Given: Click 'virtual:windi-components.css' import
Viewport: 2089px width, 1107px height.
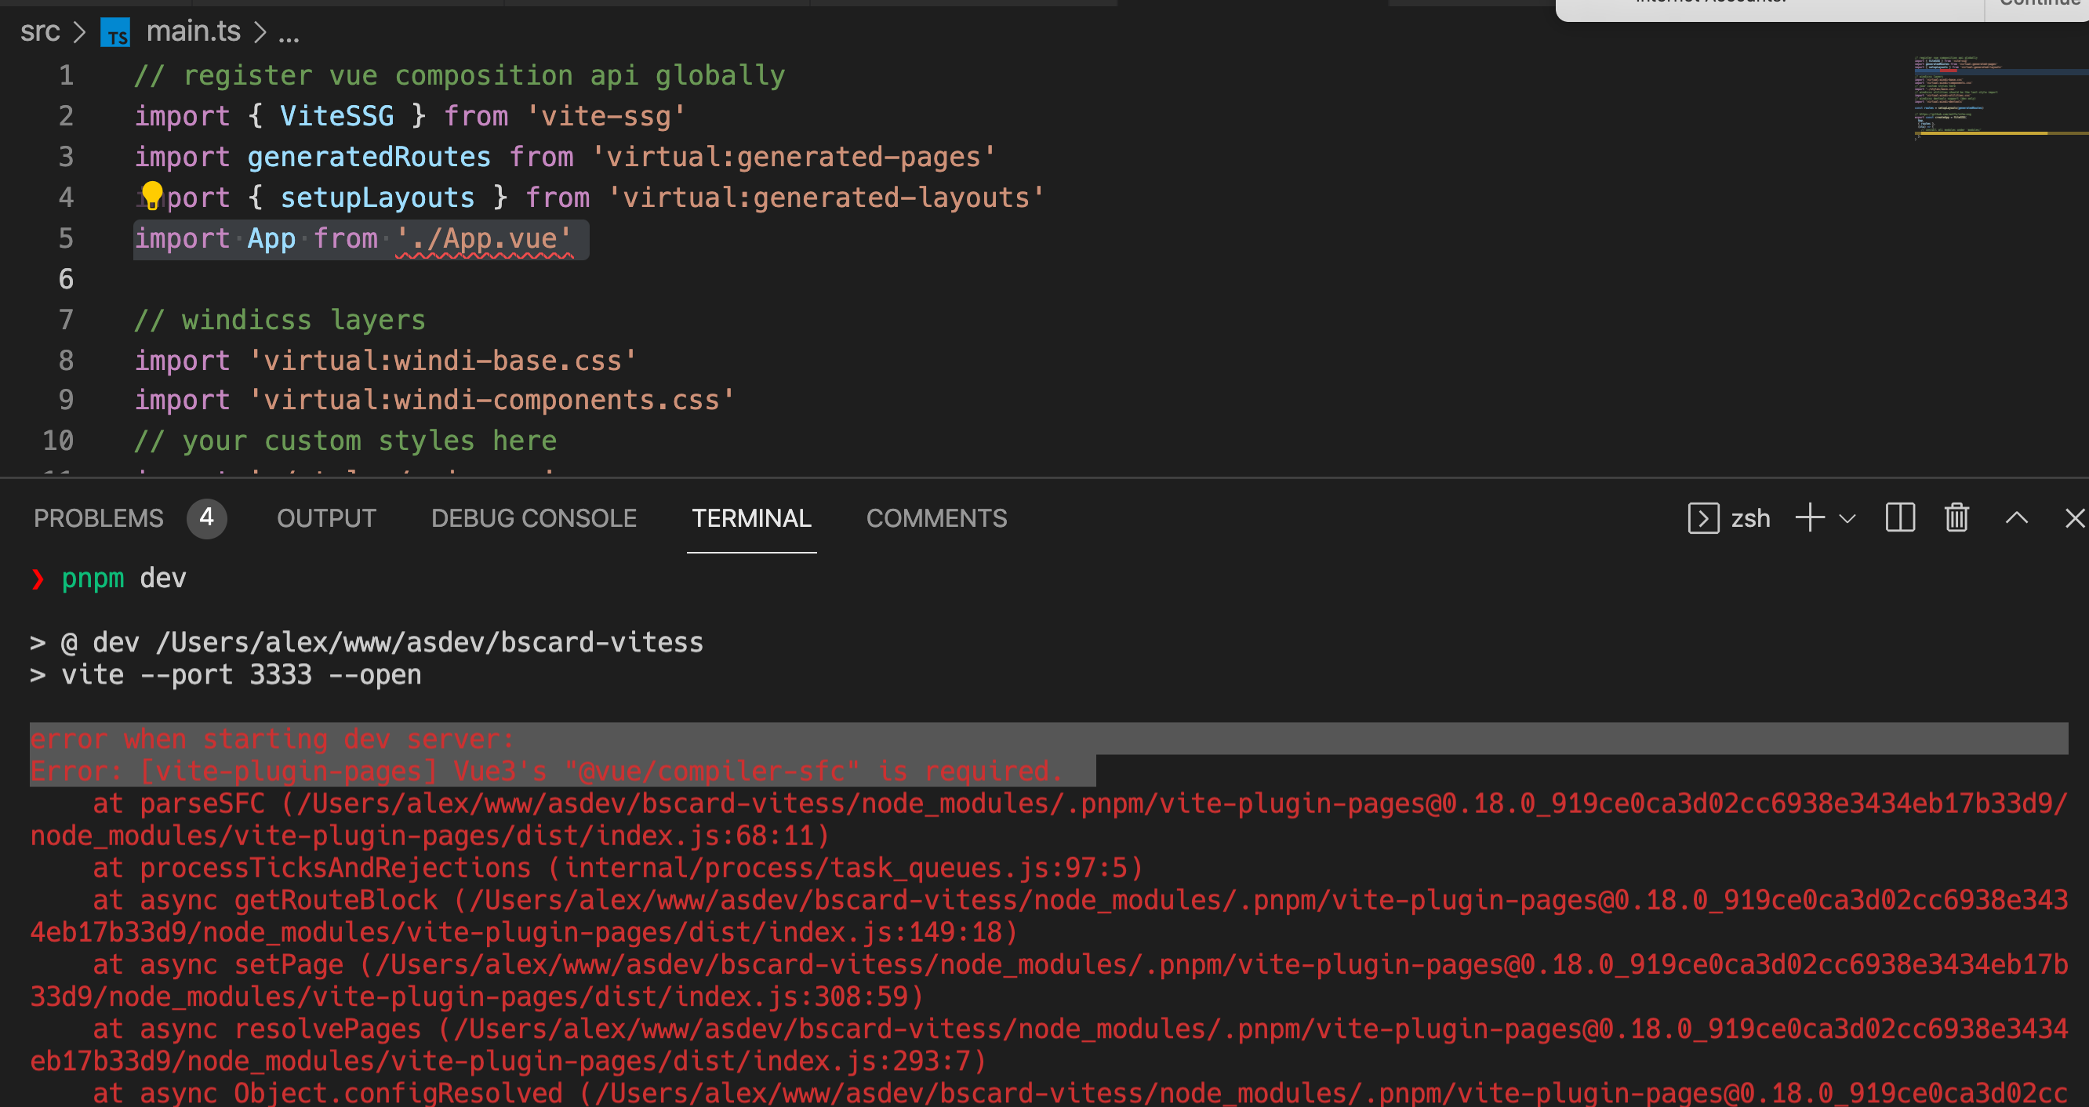Looking at the screenshot, I should tap(492, 400).
